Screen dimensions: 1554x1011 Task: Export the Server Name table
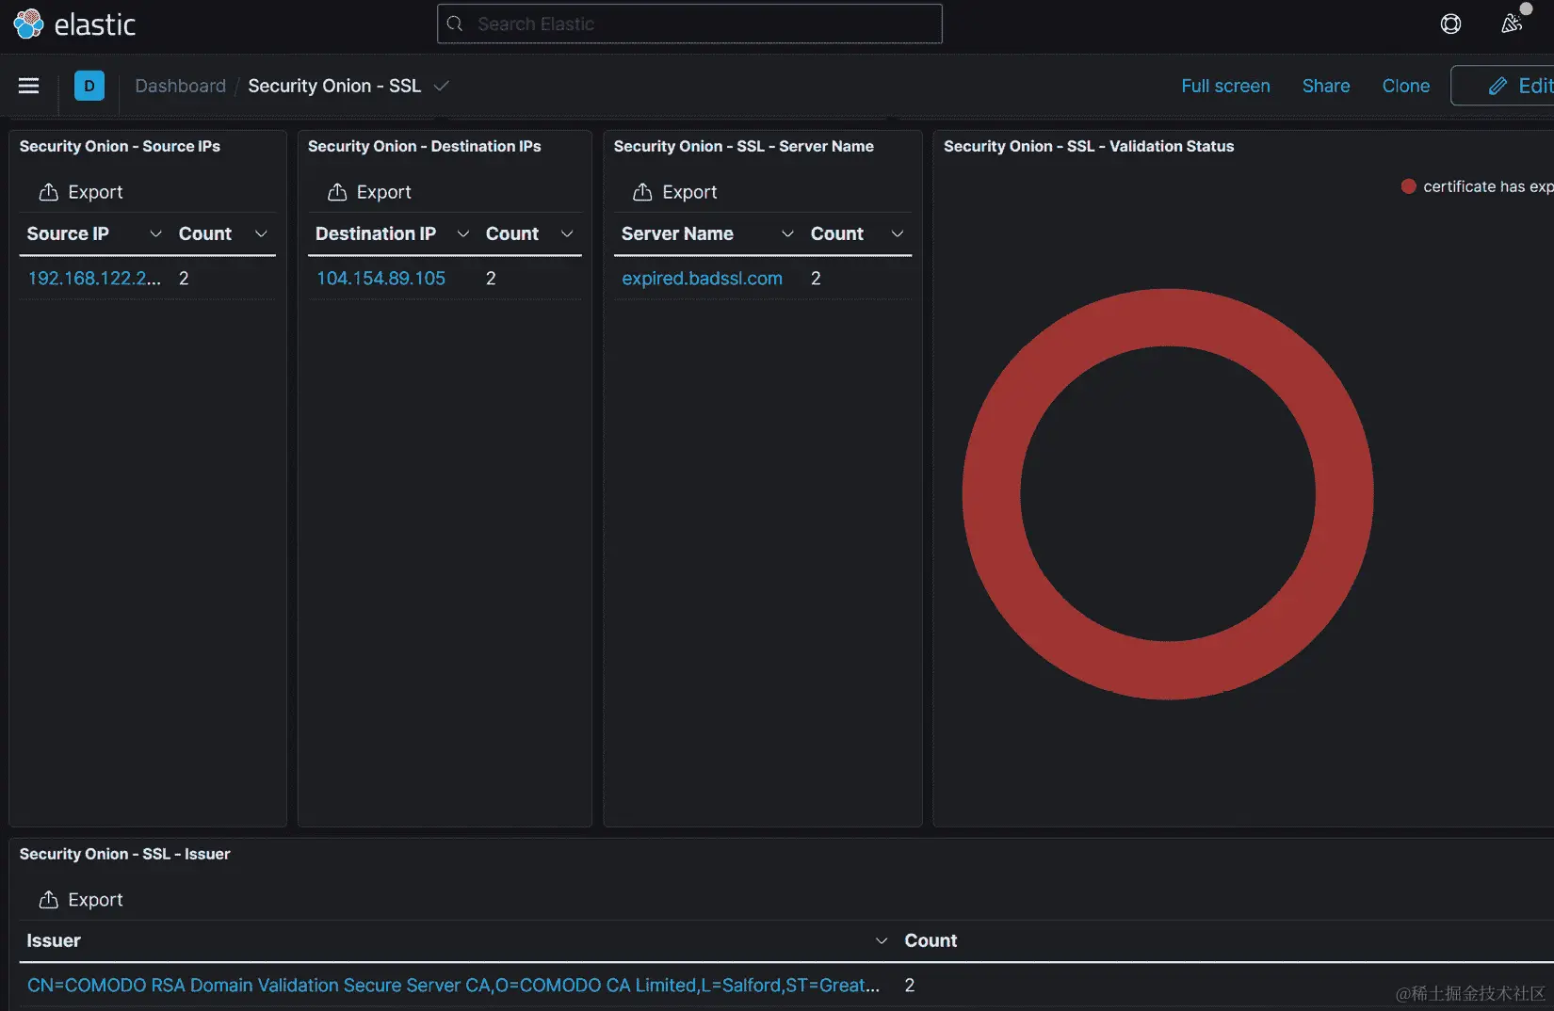pyautogui.click(x=675, y=192)
